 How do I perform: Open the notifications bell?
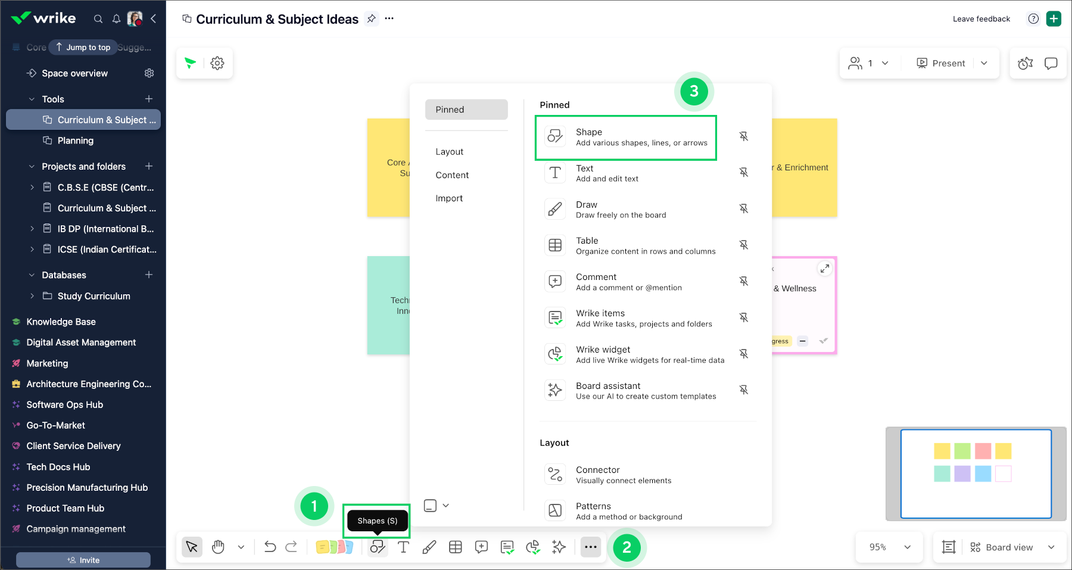point(116,19)
